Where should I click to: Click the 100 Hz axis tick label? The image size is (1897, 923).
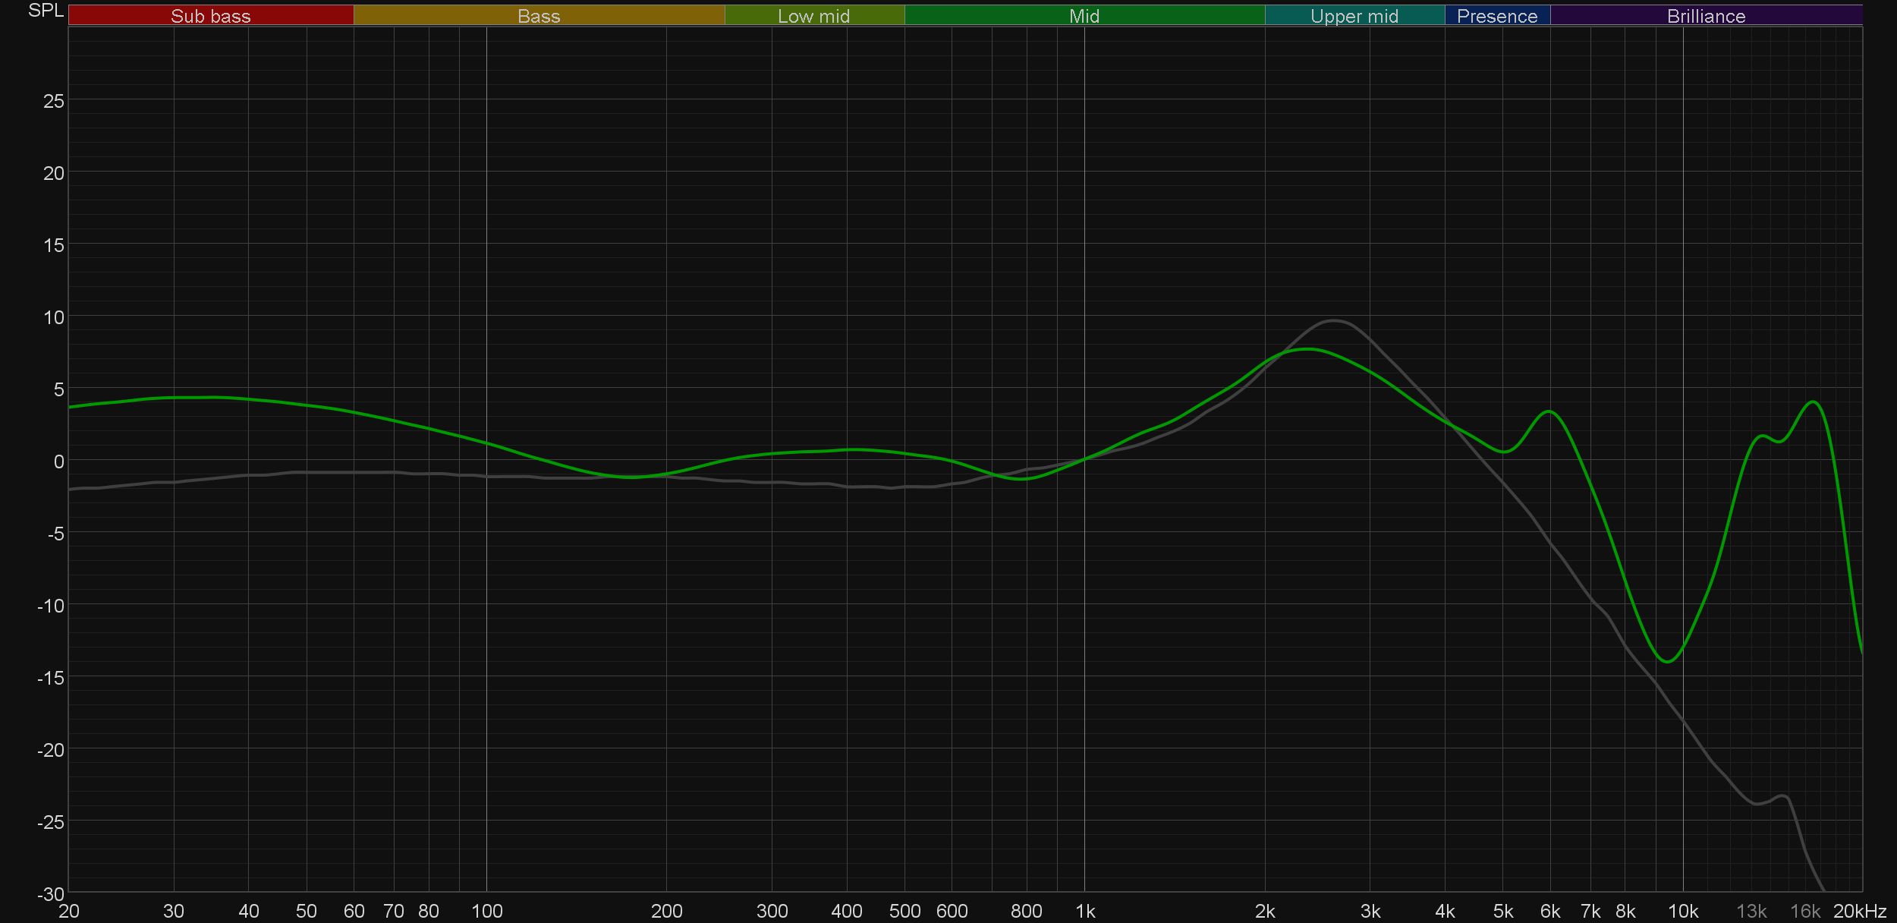coord(486,911)
